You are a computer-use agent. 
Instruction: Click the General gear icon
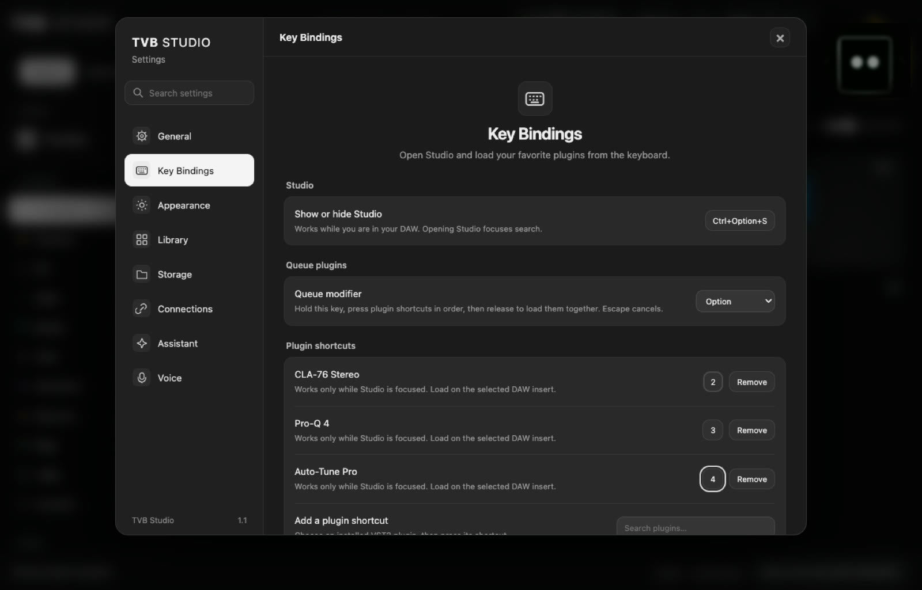(x=142, y=136)
